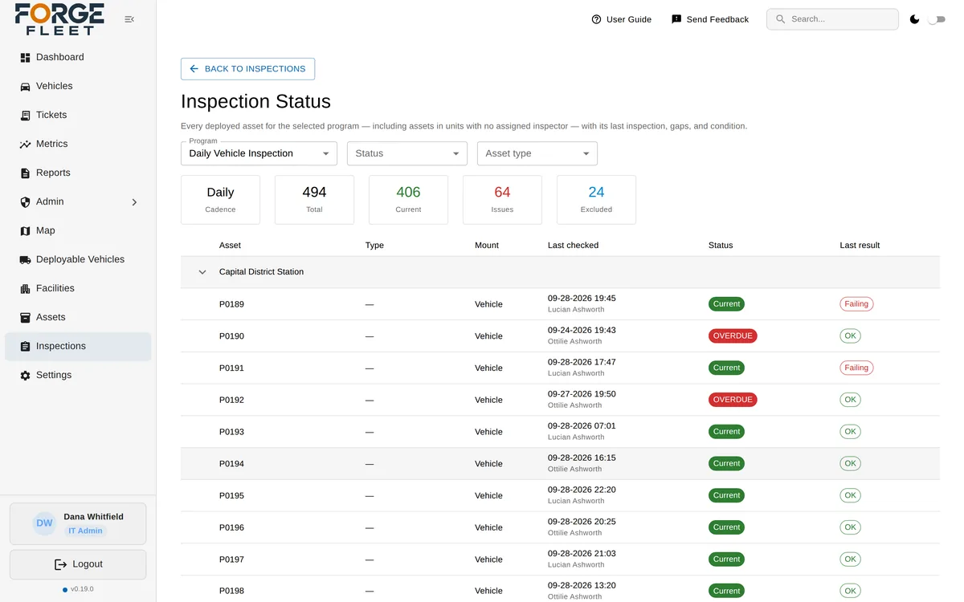The width and height of the screenshot is (964, 602).
Task: Open Metrics menu item
Action: [x=78, y=144]
